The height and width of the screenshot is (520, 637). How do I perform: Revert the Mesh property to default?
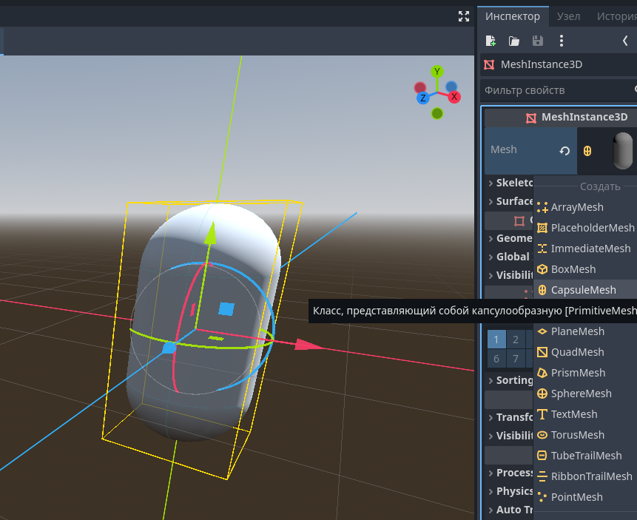coord(564,150)
